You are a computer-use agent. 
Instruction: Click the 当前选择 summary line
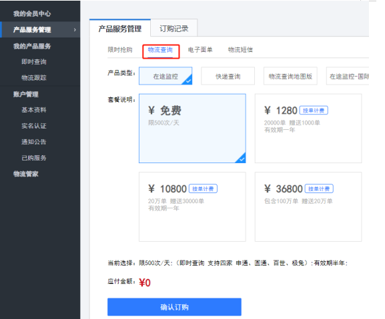point(228,263)
